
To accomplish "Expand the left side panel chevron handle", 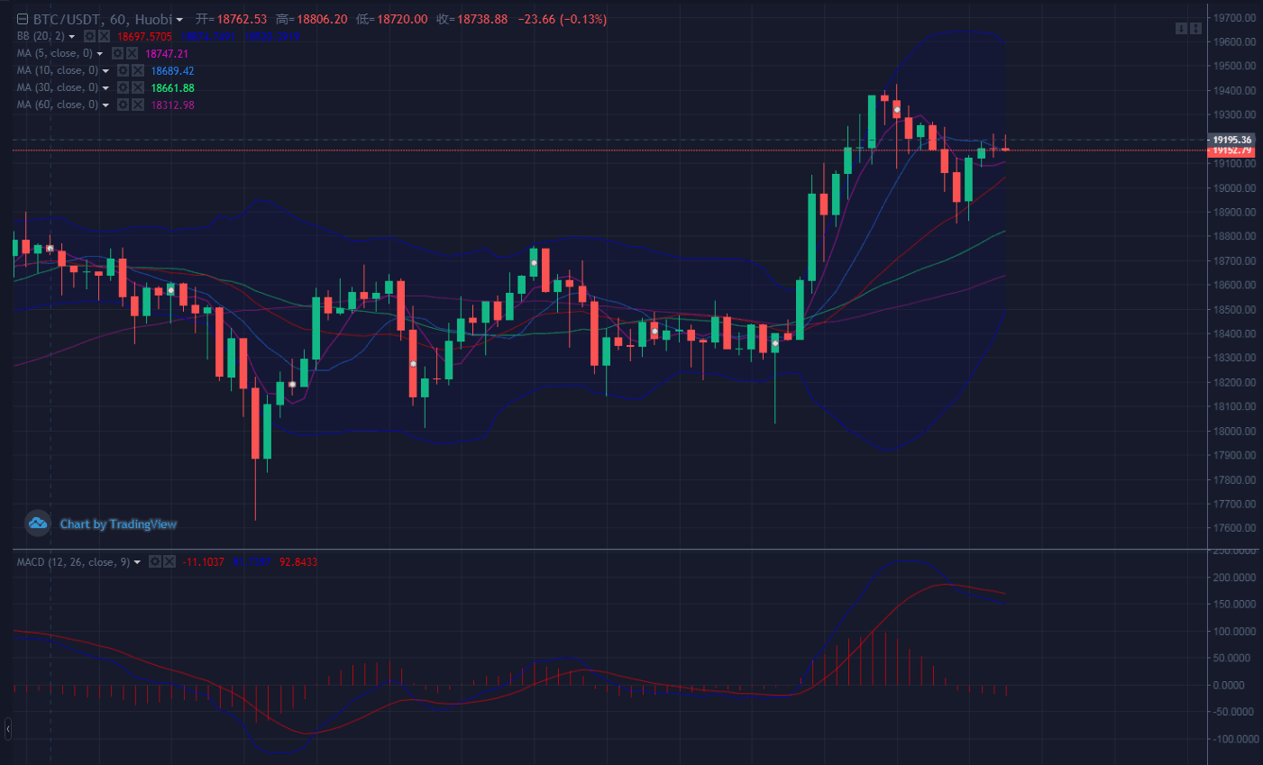I will pos(7,727).
